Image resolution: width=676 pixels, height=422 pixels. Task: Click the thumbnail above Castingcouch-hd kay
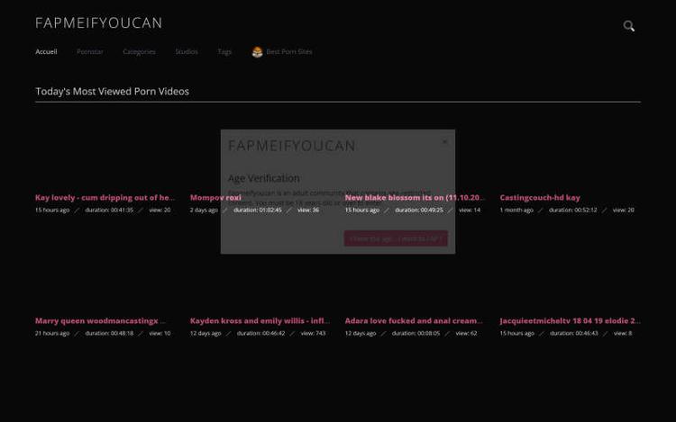[570, 151]
